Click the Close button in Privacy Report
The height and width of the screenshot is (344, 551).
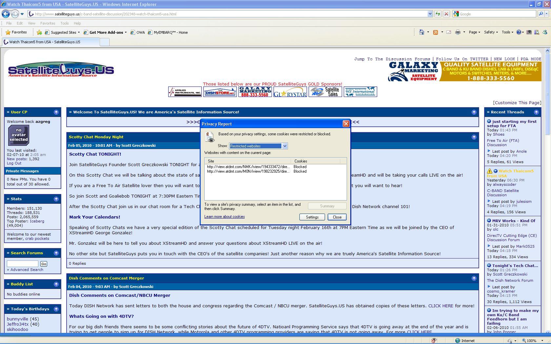(337, 217)
